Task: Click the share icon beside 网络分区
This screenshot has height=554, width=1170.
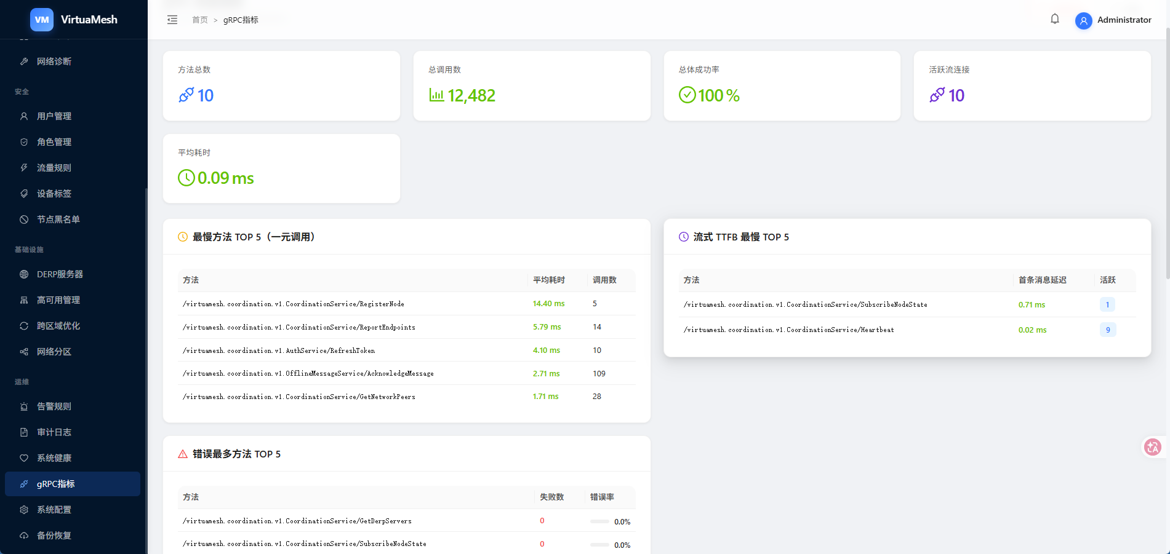Action: point(24,352)
